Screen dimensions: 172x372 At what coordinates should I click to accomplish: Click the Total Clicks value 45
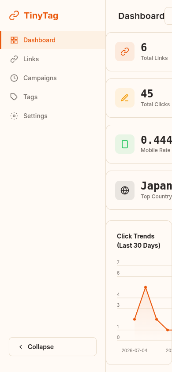point(147,93)
